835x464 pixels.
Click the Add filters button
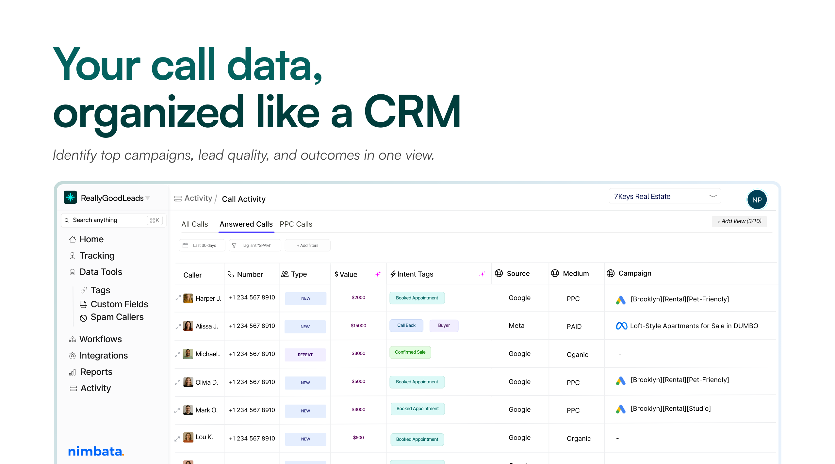point(307,246)
